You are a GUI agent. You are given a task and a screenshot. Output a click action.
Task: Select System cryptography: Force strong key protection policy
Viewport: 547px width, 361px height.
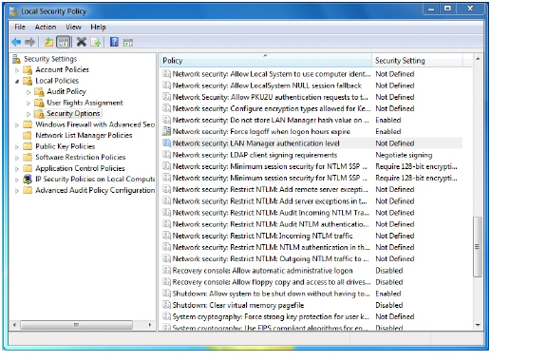[271, 316]
